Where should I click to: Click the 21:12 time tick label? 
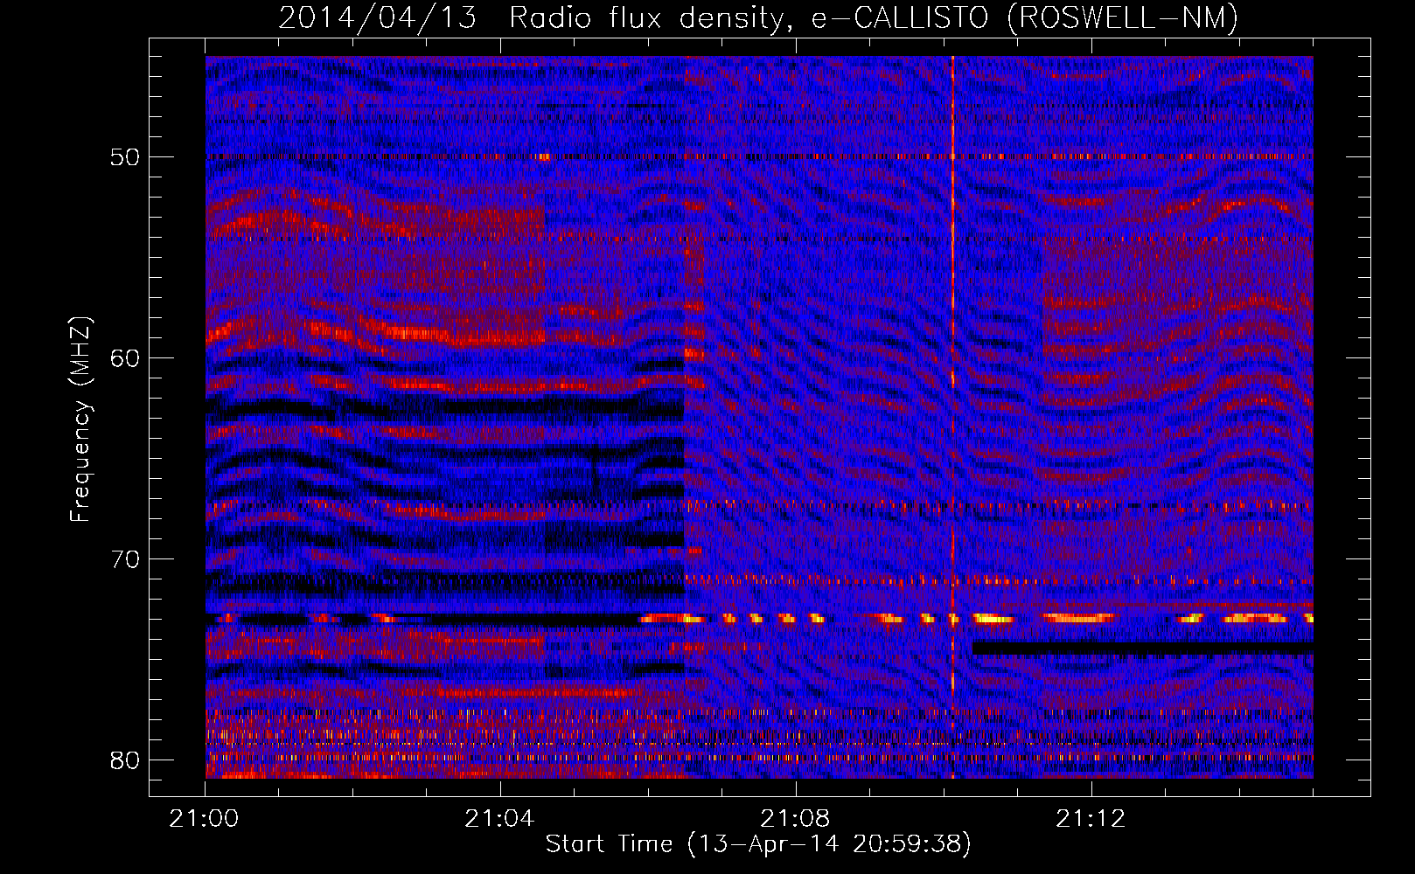1091,819
